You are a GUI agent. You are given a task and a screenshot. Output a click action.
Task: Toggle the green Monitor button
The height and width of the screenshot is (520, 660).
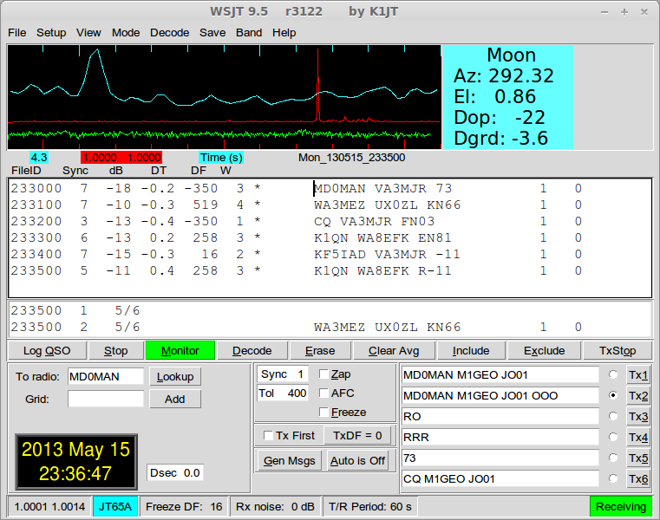[x=180, y=350]
